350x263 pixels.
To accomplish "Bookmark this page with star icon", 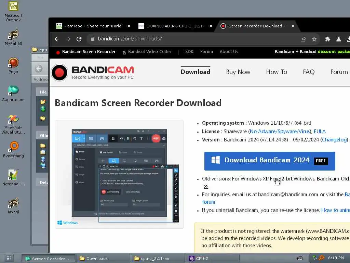I will tap(314, 39).
